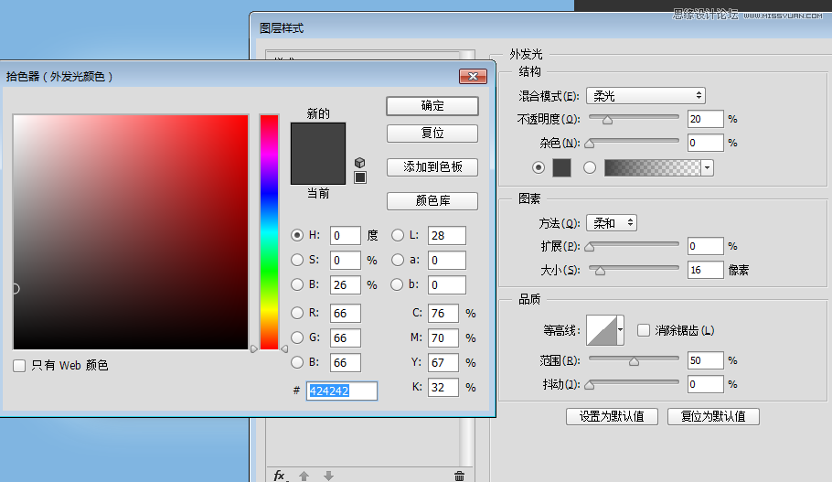Click the trash delete effect icon

click(459, 476)
